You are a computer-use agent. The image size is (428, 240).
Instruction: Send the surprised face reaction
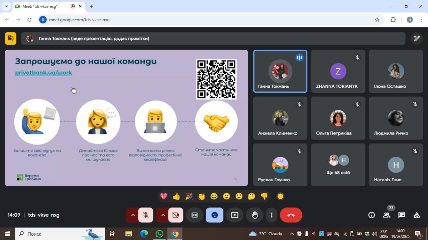point(226,196)
